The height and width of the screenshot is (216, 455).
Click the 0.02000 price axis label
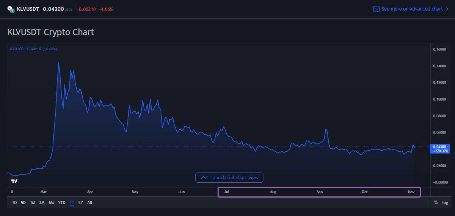(x=439, y=166)
